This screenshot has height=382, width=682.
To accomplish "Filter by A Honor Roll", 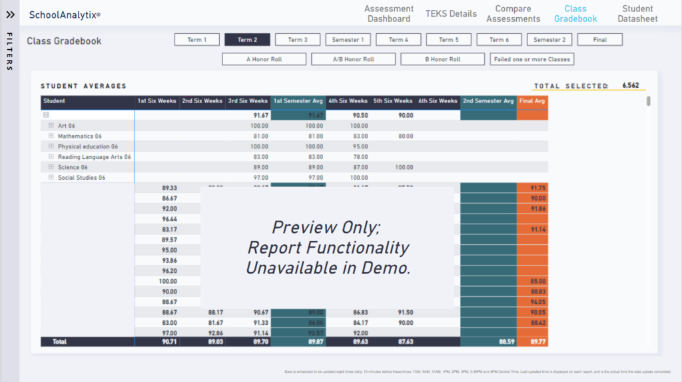I will tap(264, 59).
